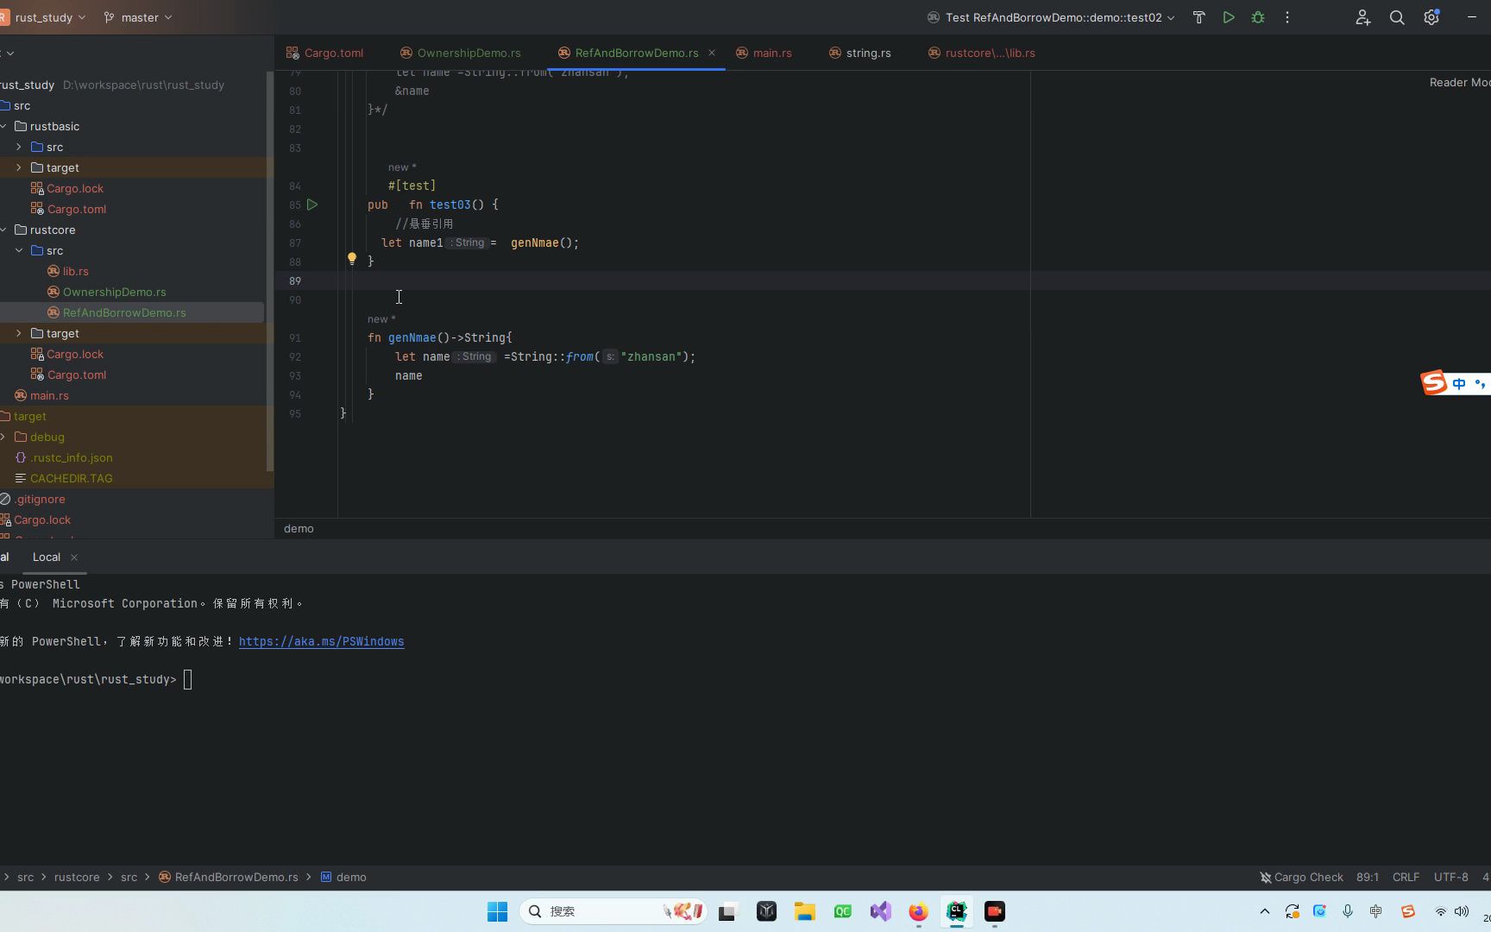Switch to the string.rs editor tab
The width and height of the screenshot is (1491, 932).
859,53
